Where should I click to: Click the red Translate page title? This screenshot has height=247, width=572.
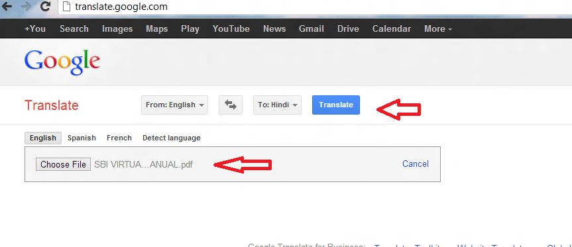52,105
